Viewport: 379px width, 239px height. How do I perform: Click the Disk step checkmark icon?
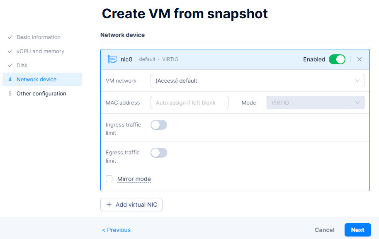10,66
